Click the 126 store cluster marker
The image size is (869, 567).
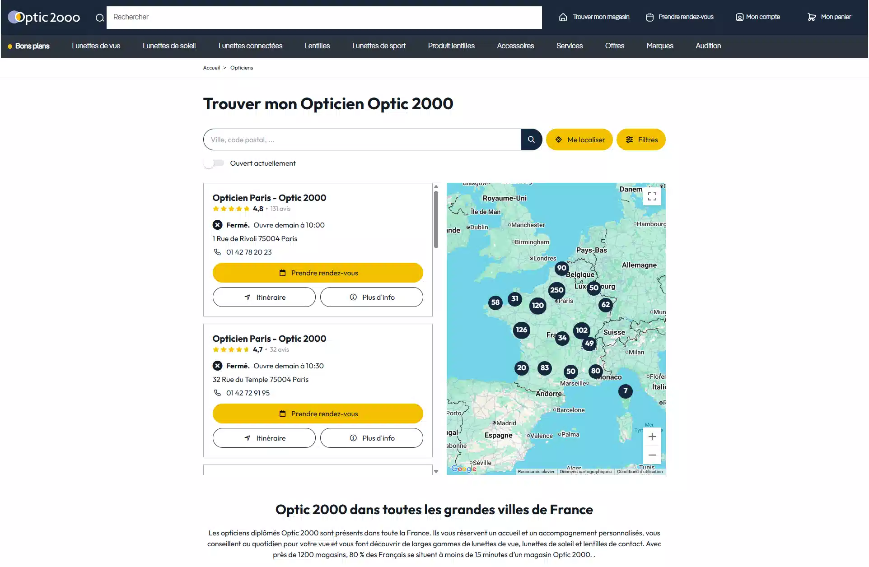coord(521,330)
